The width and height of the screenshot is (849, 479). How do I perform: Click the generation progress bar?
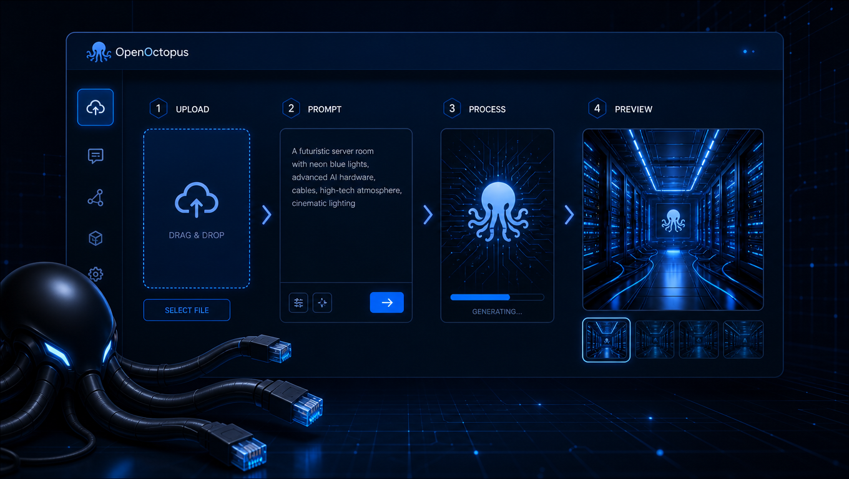pyautogui.click(x=497, y=298)
